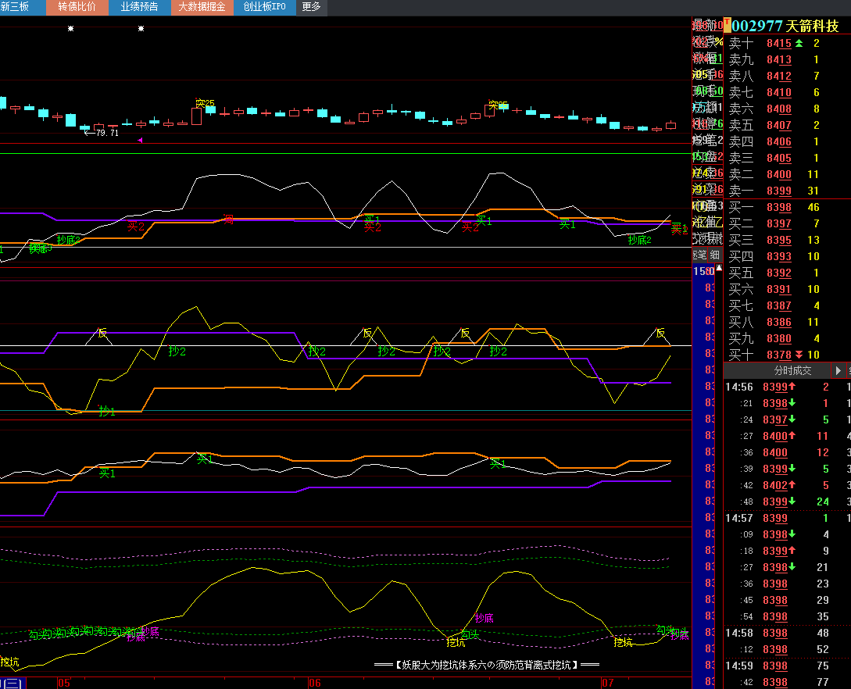Click the magenta arrow marker below candlesticks
The width and height of the screenshot is (851, 689).
[x=140, y=140]
